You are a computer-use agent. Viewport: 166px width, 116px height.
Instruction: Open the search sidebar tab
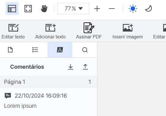pos(85,50)
